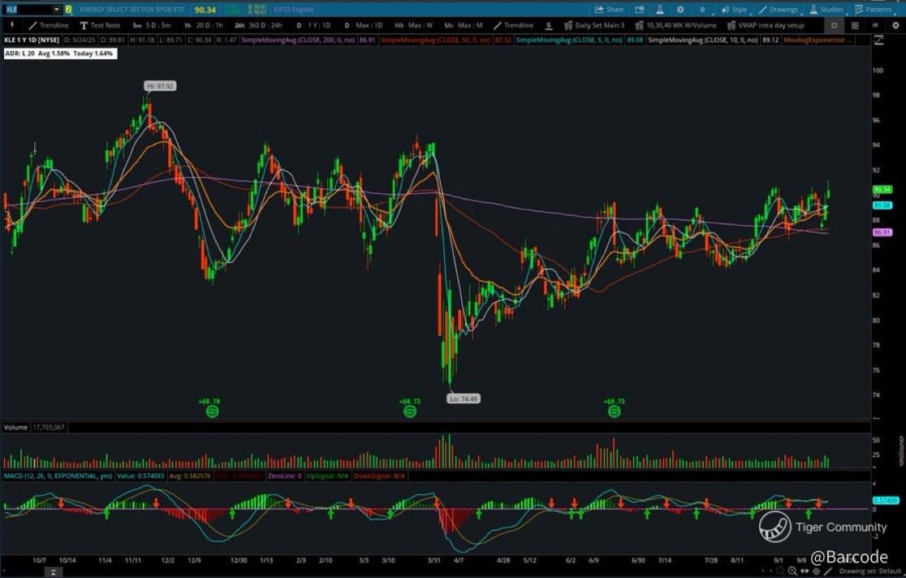The width and height of the screenshot is (906, 578).
Task: Click the pin cursor icon at toolbar start
Action: click(11, 25)
